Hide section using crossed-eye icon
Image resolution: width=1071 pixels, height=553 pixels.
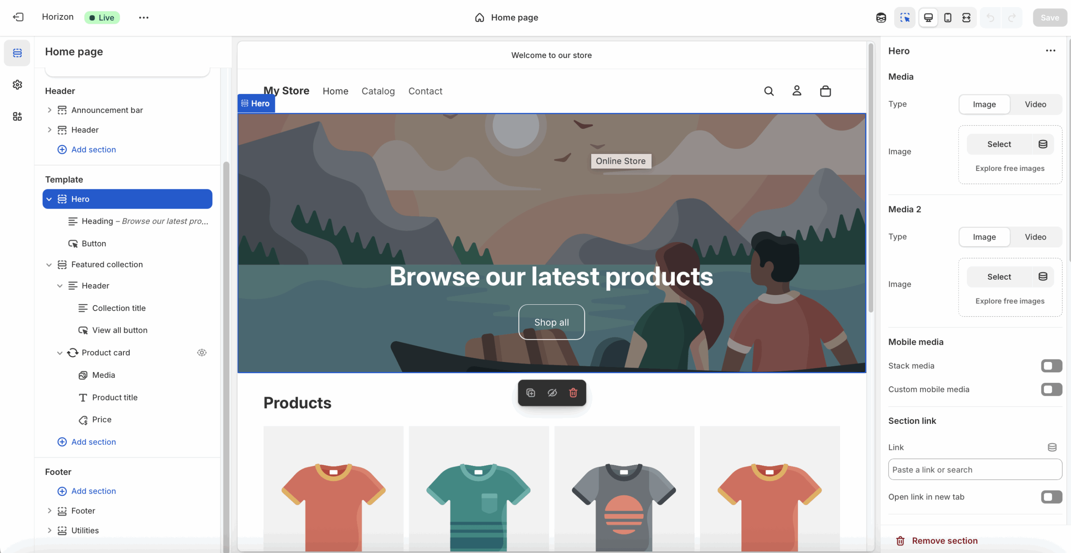coord(552,393)
